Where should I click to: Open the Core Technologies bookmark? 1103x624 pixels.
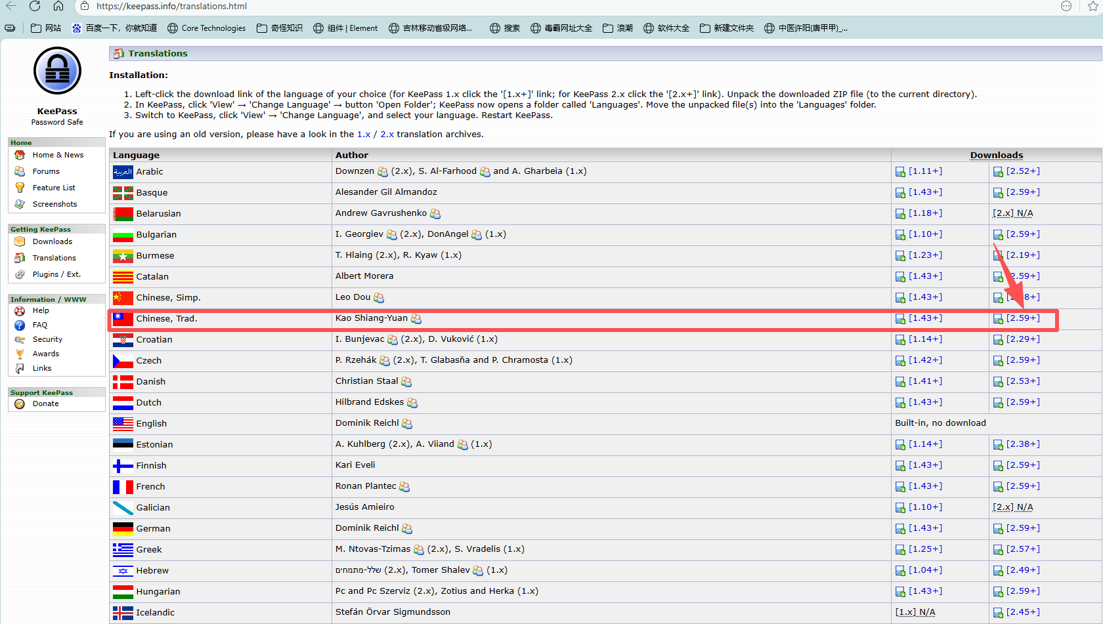tap(206, 28)
